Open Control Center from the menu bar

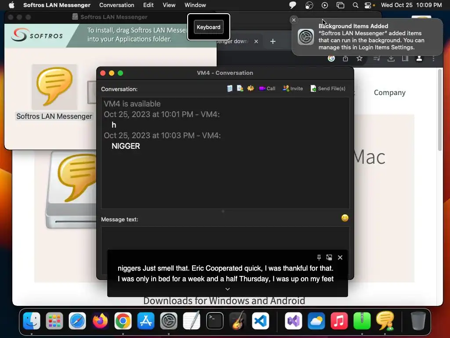pyautogui.click(x=368, y=5)
